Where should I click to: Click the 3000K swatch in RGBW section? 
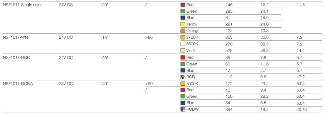coord(183,84)
